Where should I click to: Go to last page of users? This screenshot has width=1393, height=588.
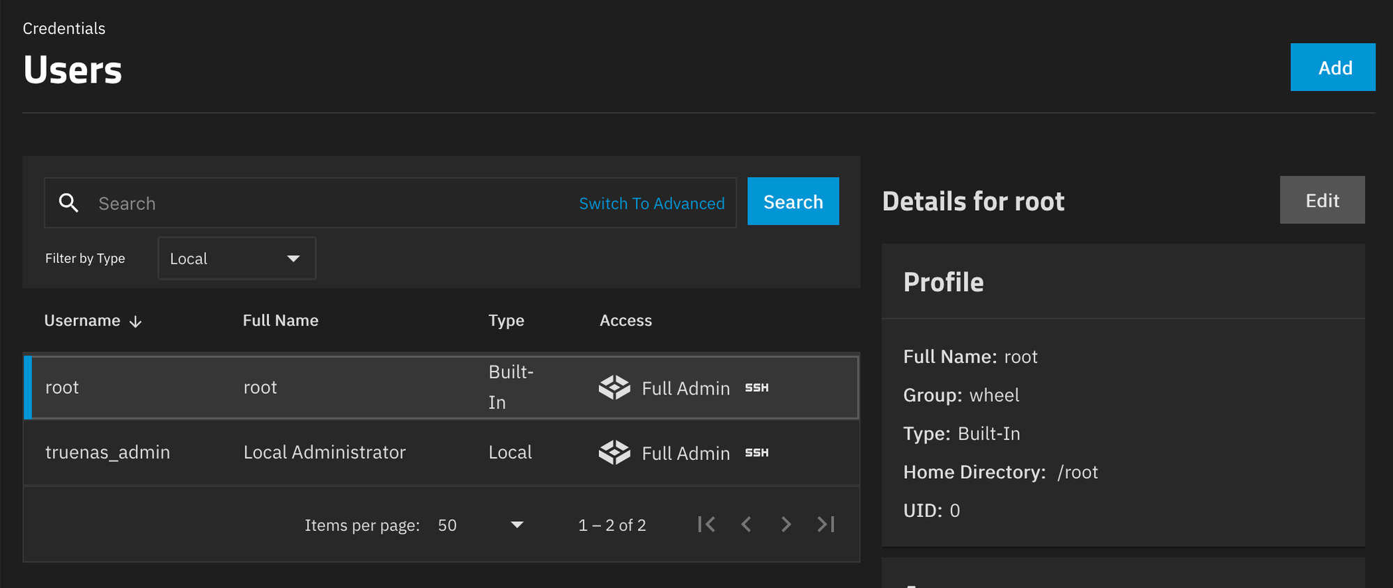click(x=825, y=524)
